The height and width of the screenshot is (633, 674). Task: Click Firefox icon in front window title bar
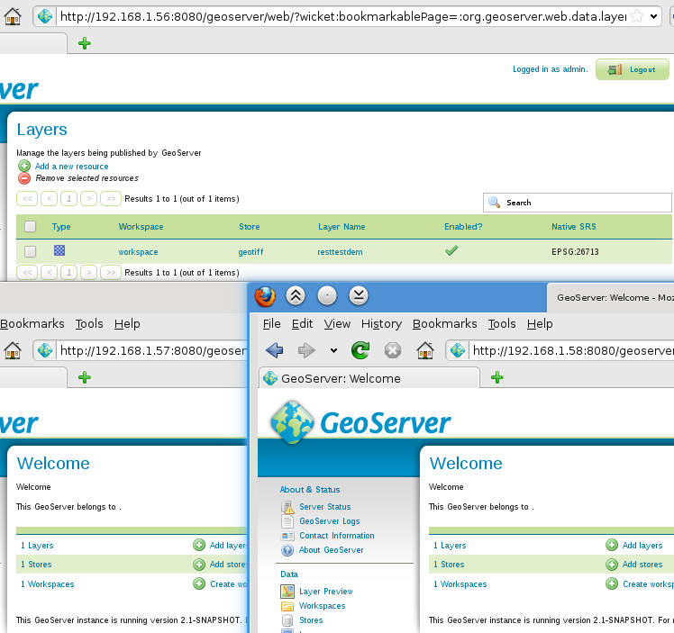coord(265,296)
